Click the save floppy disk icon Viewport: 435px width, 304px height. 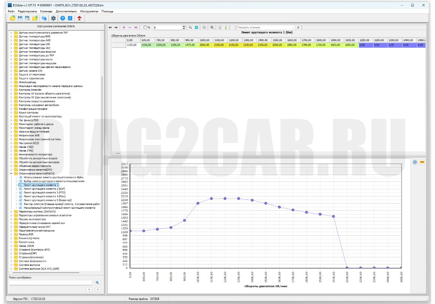[x=20, y=18]
